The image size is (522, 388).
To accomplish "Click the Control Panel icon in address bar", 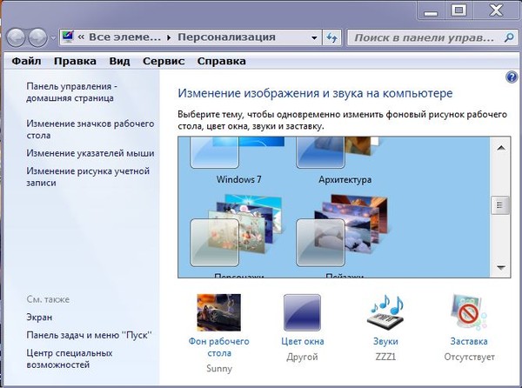I will [x=68, y=37].
